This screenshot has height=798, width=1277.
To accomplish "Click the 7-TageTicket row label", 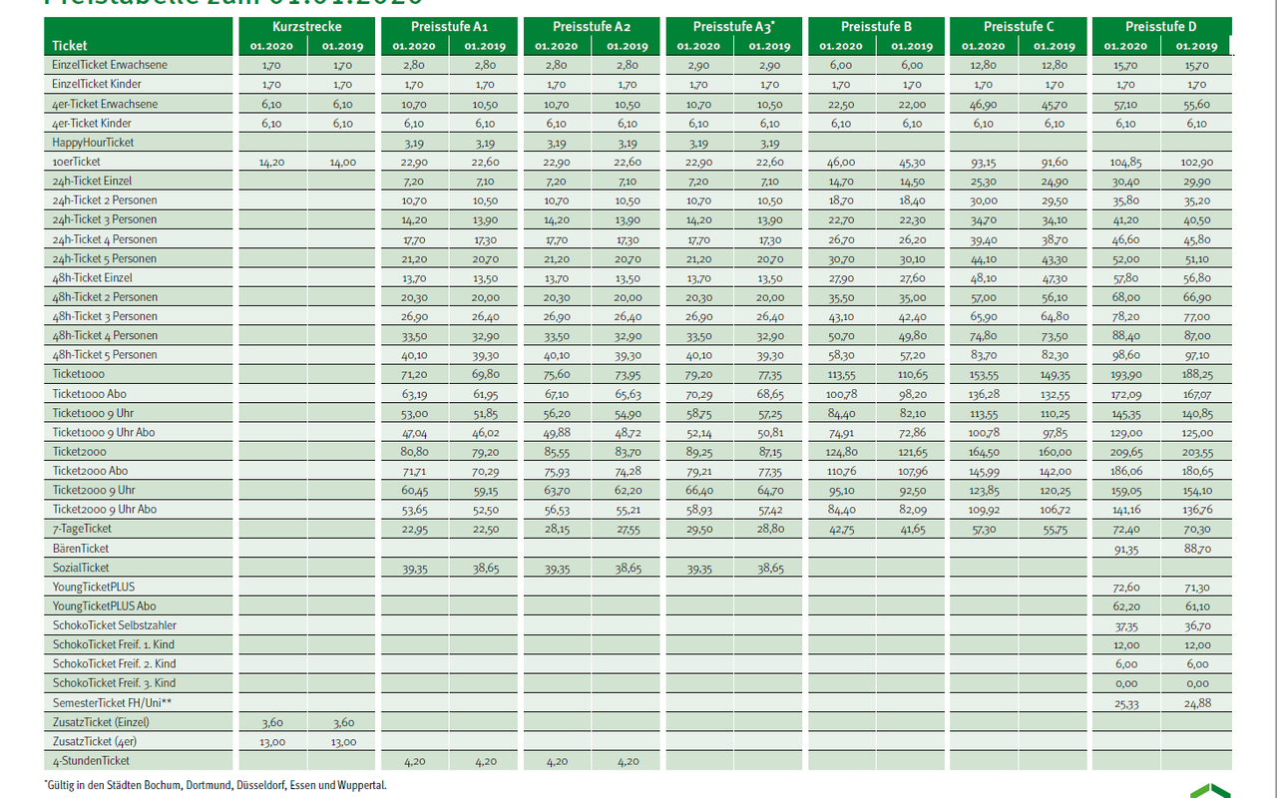I will pyautogui.click(x=82, y=529).
